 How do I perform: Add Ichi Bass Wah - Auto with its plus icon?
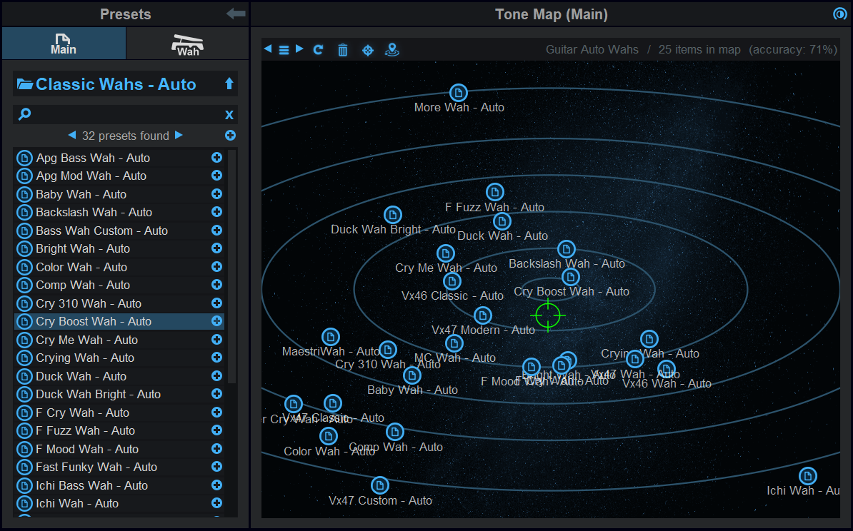coord(216,485)
